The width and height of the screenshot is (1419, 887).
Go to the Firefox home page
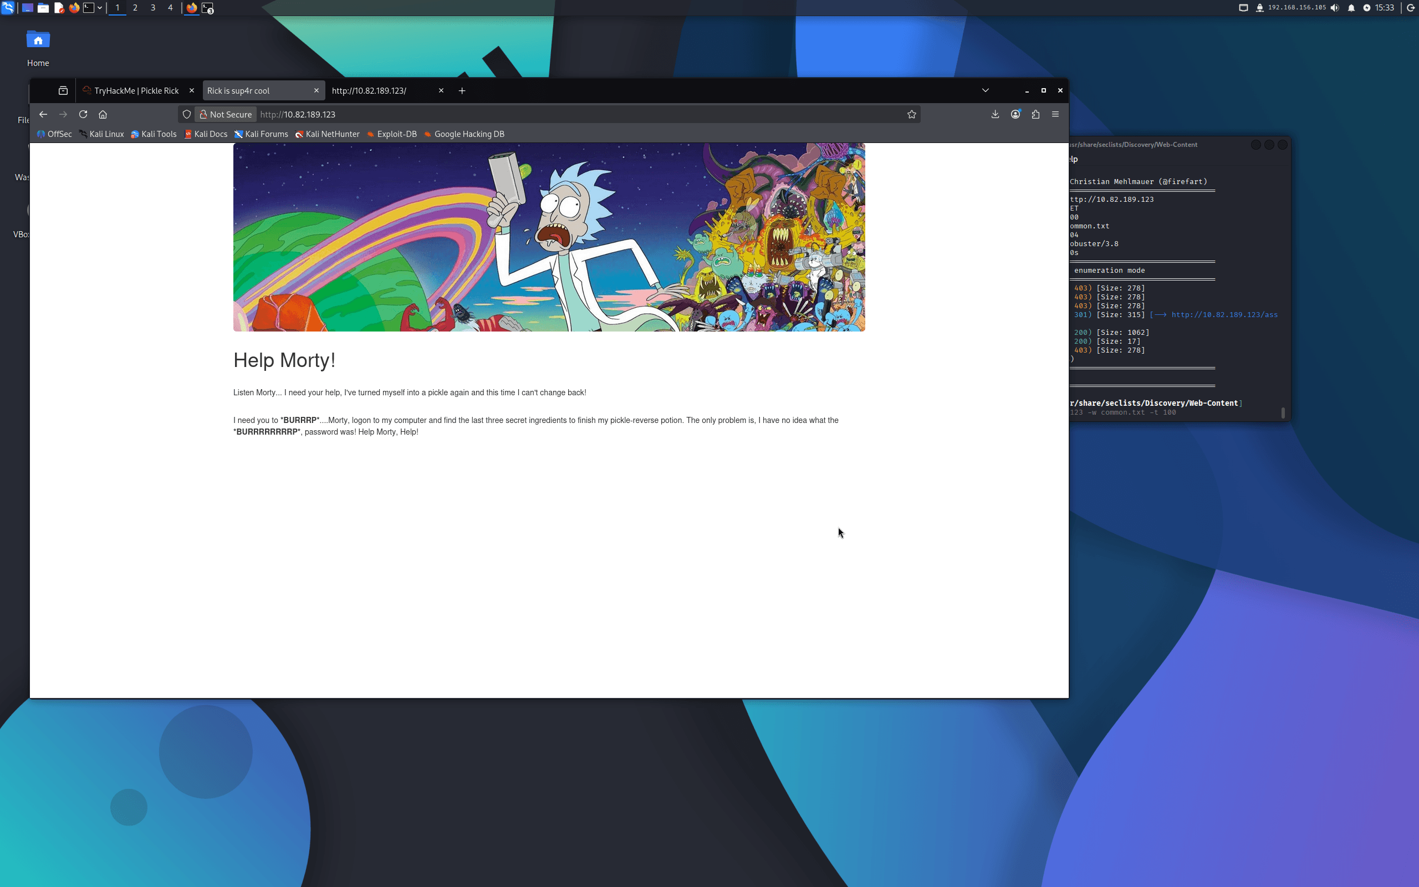(103, 114)
